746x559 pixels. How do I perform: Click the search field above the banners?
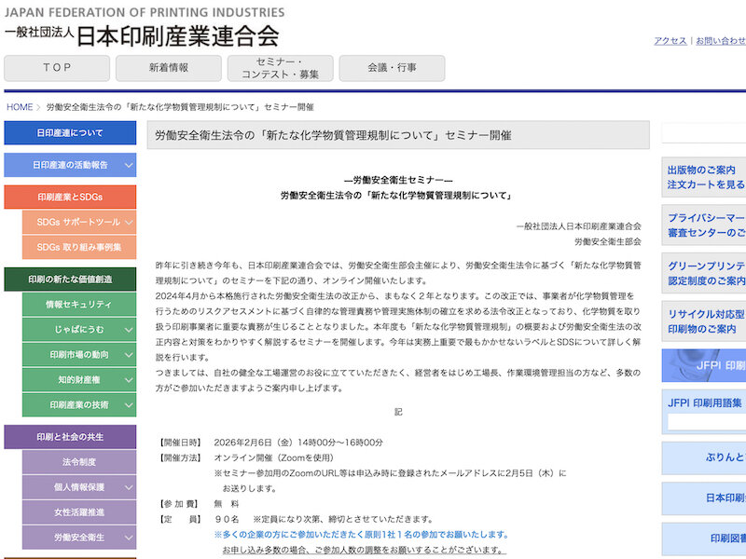(703, 134)
